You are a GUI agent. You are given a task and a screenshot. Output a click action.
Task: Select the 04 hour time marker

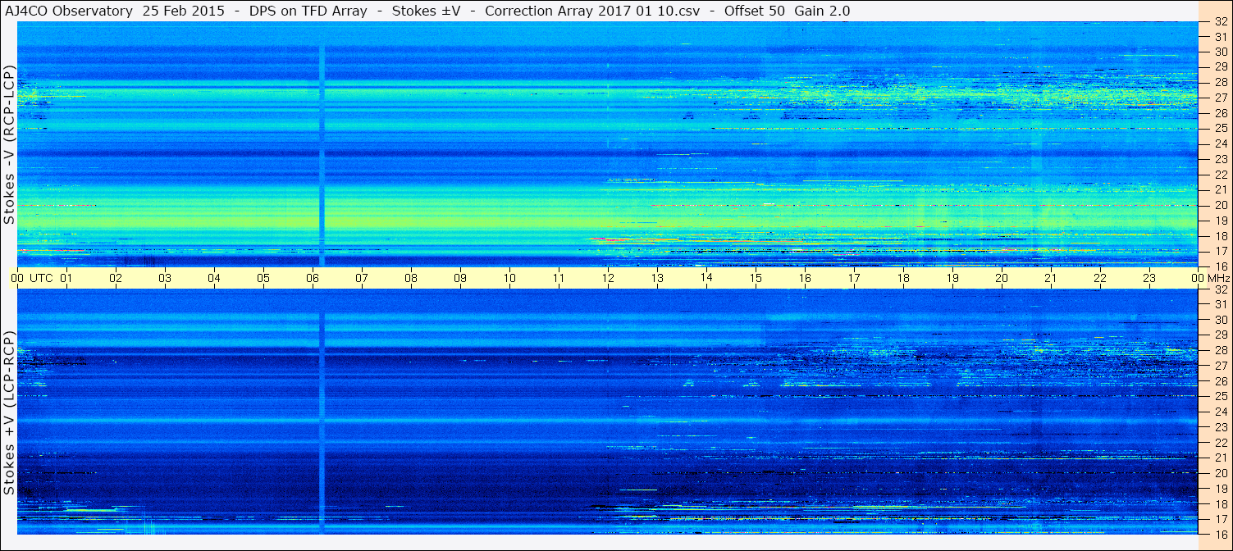click(x=214, y=278)
